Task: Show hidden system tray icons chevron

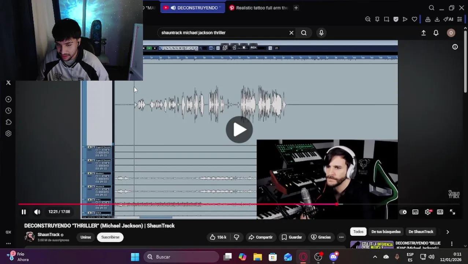Action: 375,257
